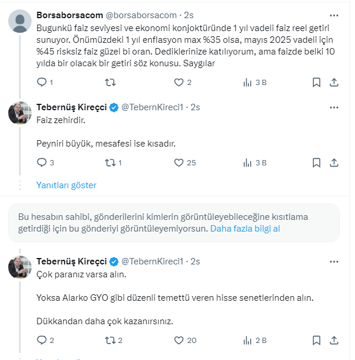Open more options on Alarko GYO post

click(x=334, y=261)
